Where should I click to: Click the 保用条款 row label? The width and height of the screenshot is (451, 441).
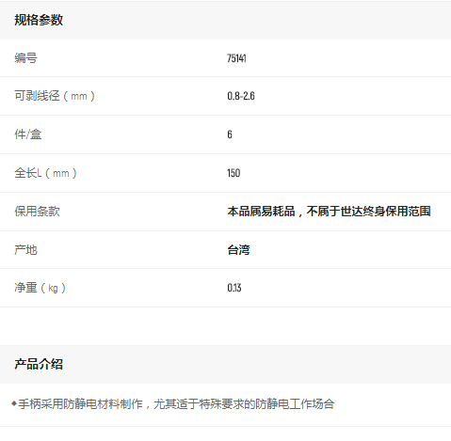click(37, 212)
